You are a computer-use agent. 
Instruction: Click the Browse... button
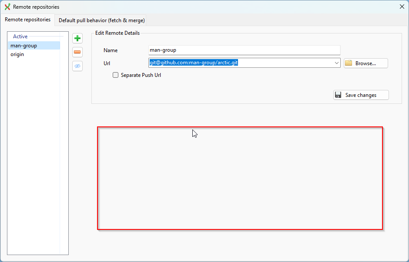(x=365, y=63)
